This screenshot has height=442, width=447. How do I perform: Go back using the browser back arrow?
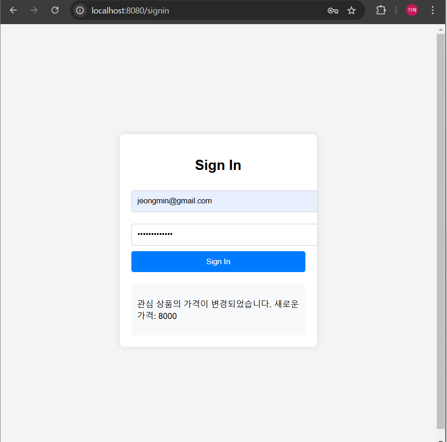[13, 11]
